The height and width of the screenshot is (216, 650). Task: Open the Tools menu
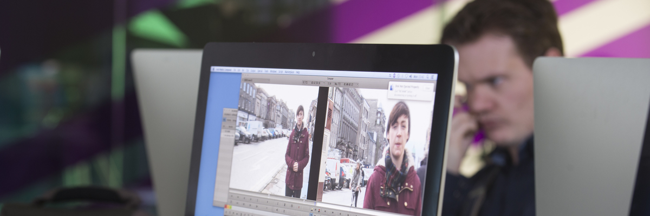pyautogui.click(x=266, y=71)
